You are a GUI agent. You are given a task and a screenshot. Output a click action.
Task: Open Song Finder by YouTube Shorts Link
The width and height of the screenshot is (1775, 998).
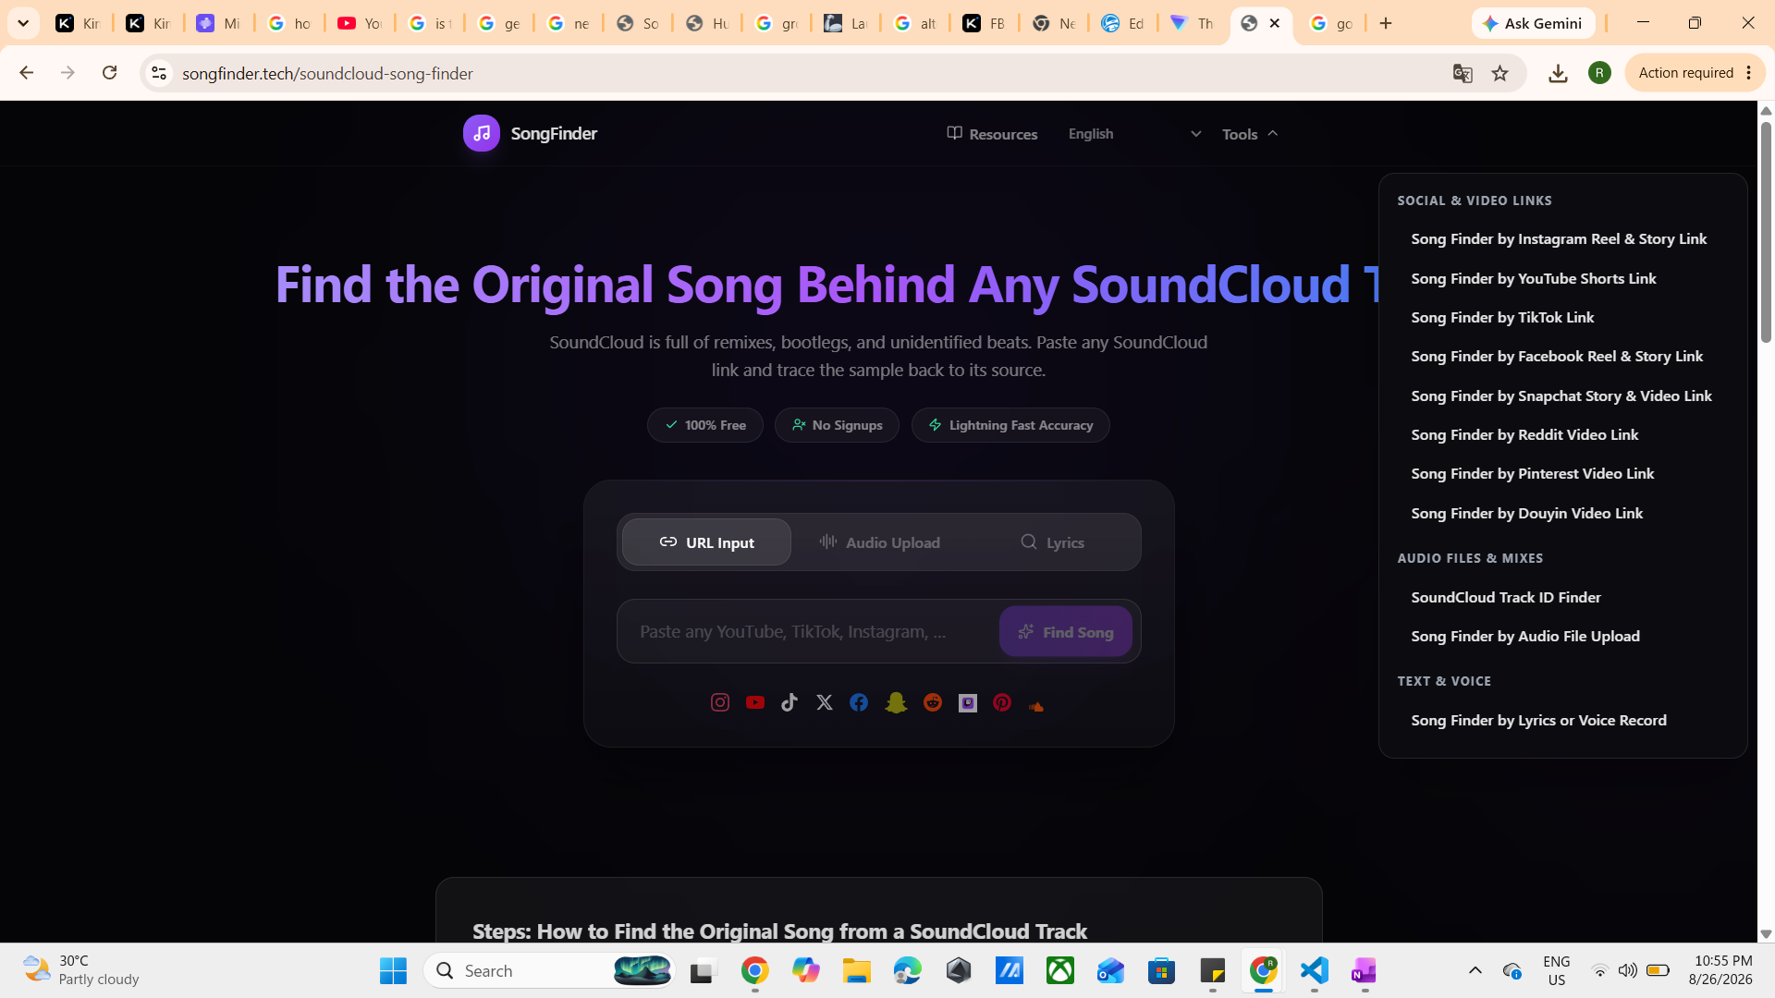coord(1534,279)
